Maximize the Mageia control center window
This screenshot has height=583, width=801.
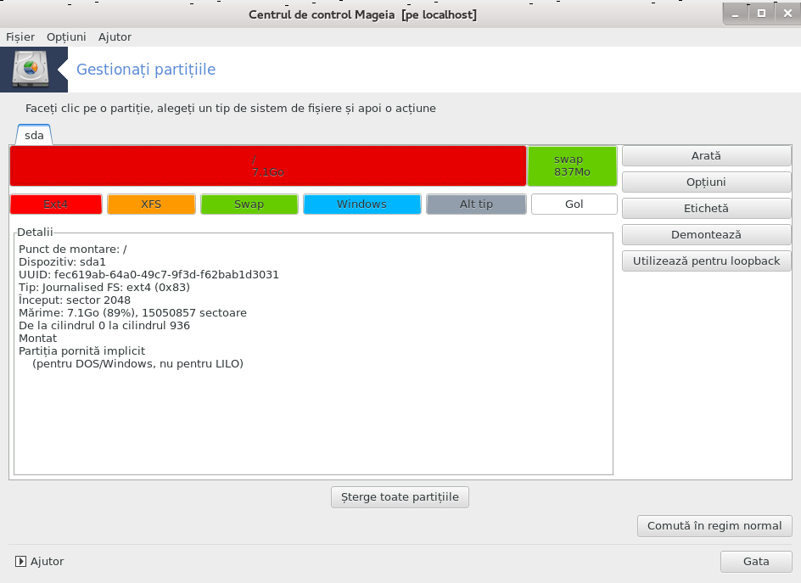tap(761, 14)
